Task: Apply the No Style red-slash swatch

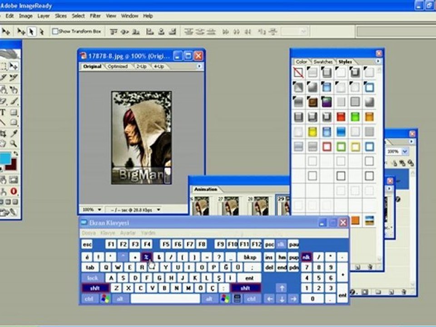Action: tap(298, 73)
